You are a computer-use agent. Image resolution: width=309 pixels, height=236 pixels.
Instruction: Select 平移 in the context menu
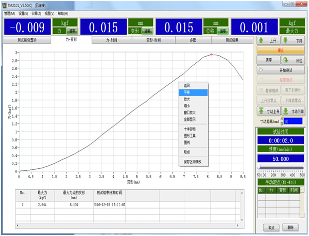187,92
